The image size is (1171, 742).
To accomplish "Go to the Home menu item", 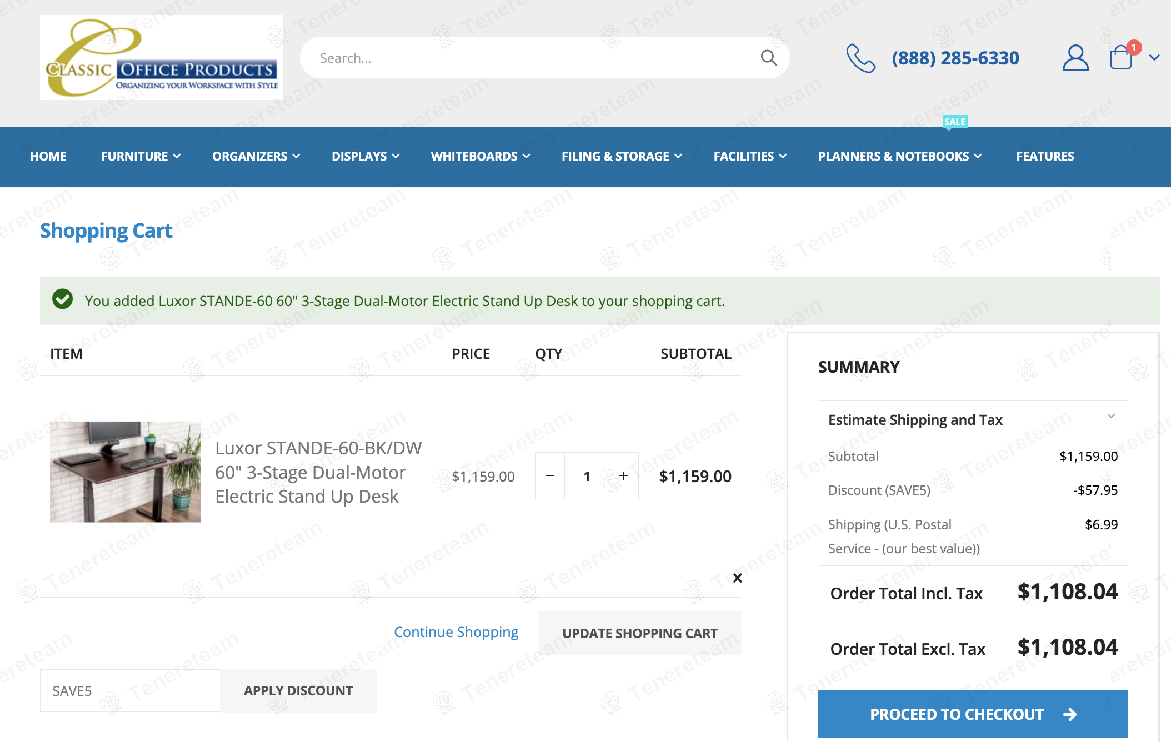I will (x=48, y=157).
